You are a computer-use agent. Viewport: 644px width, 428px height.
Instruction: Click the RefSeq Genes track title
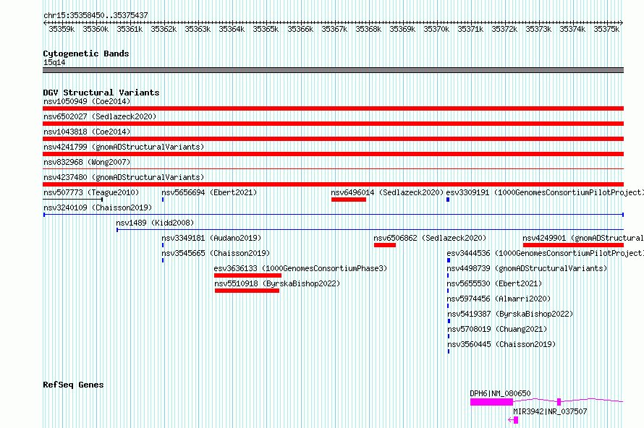(x=73, y=385)
